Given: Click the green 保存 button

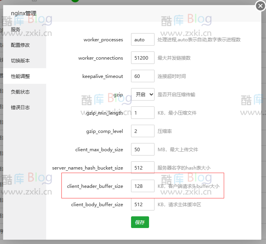Looking at the screenshot, I should [x=140, y=222].
